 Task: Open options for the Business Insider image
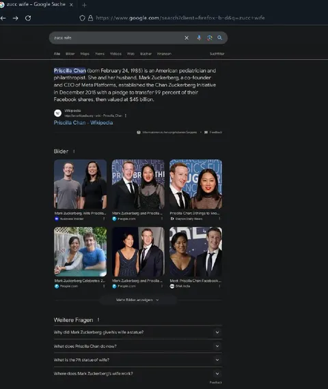[104, 218]
